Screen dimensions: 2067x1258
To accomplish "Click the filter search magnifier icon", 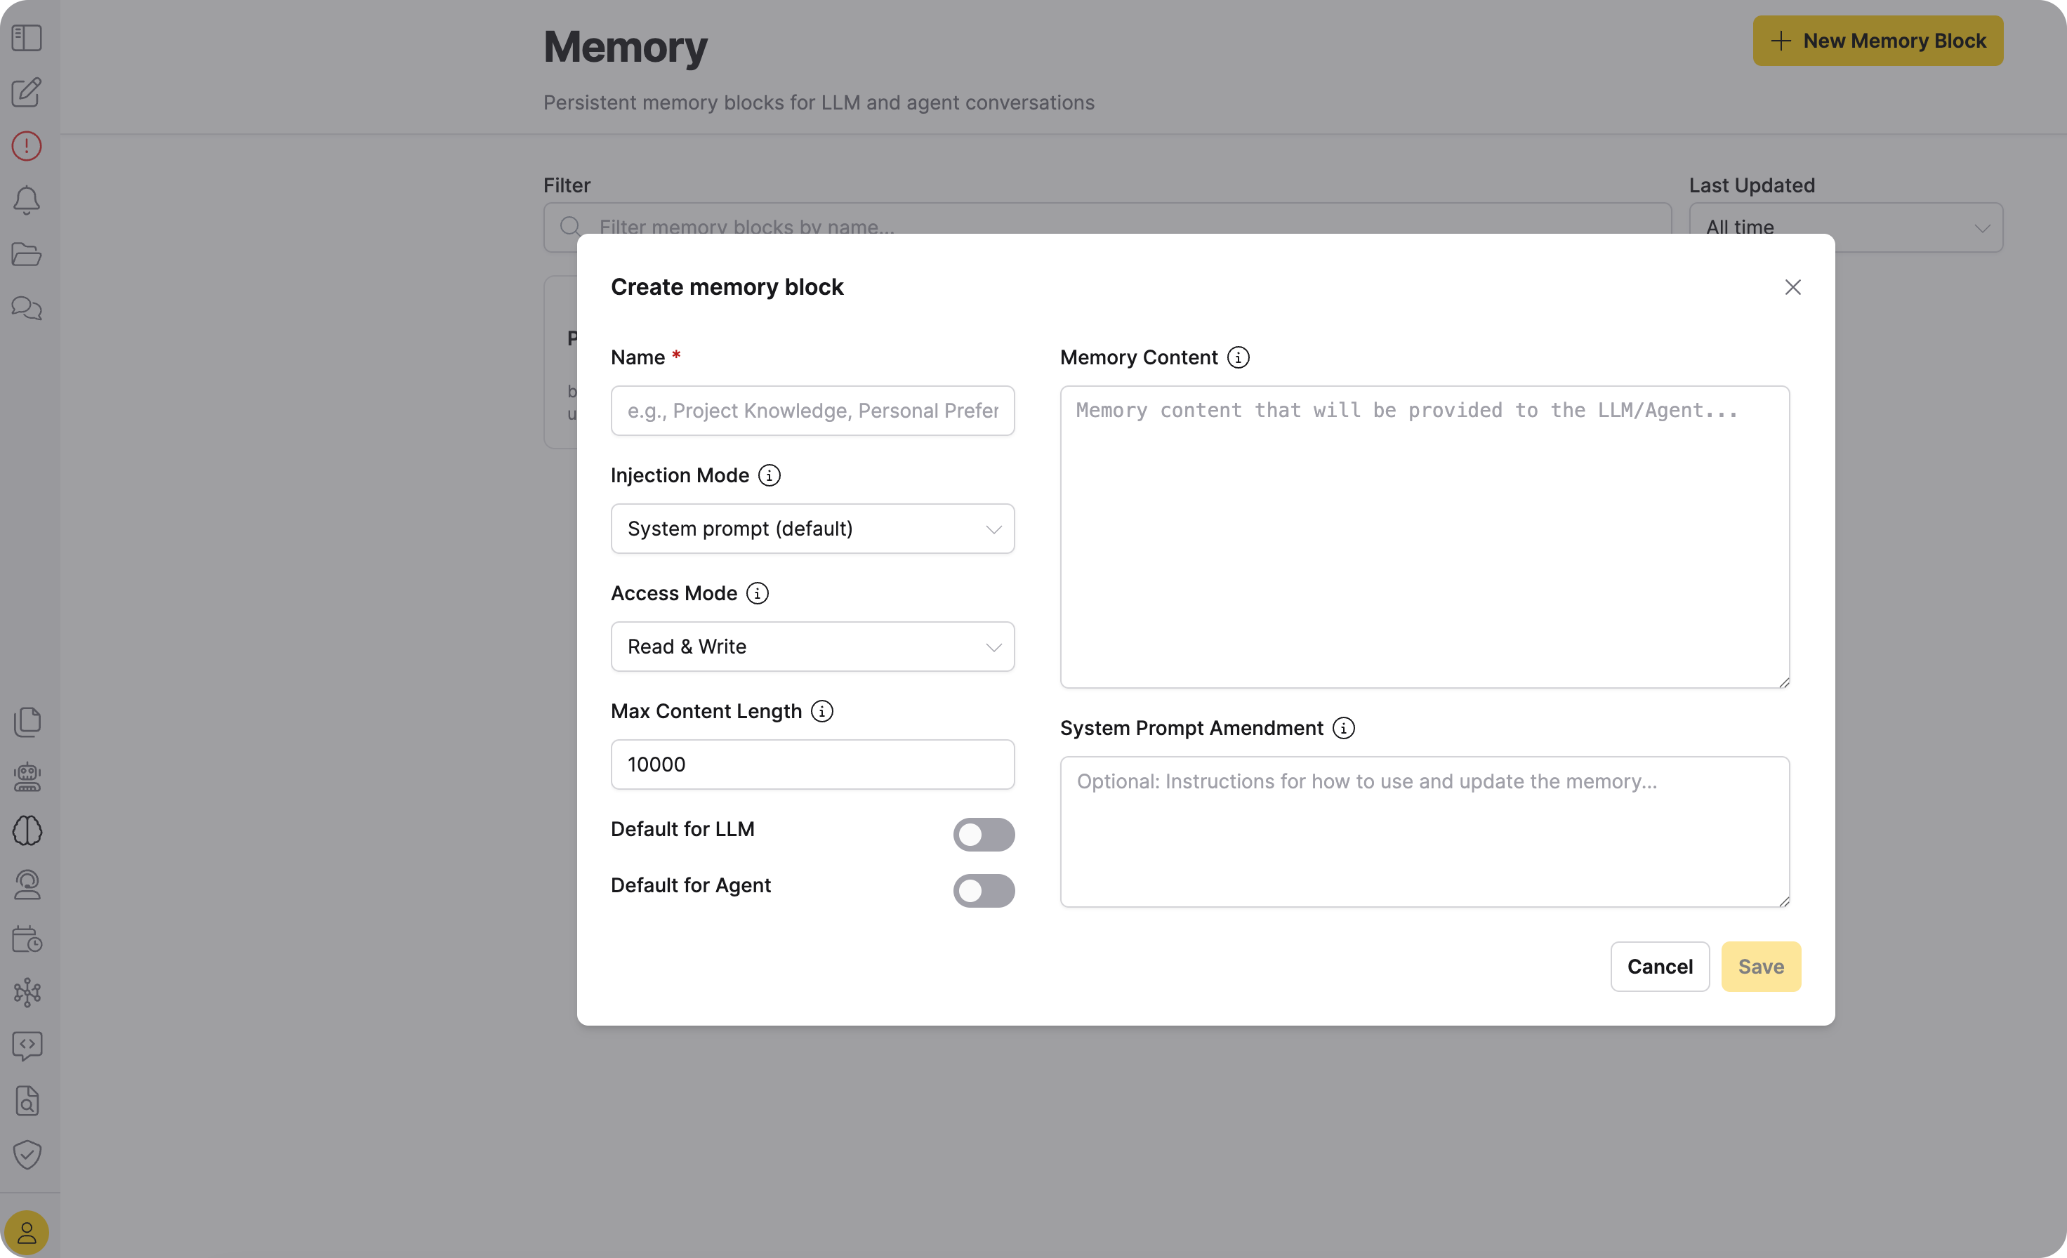I will (x=570, y=227).
